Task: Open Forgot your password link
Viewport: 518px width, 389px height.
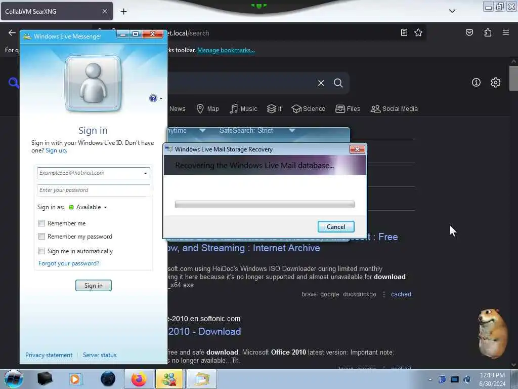Action: pyautogui.click(x=69, y=263)
